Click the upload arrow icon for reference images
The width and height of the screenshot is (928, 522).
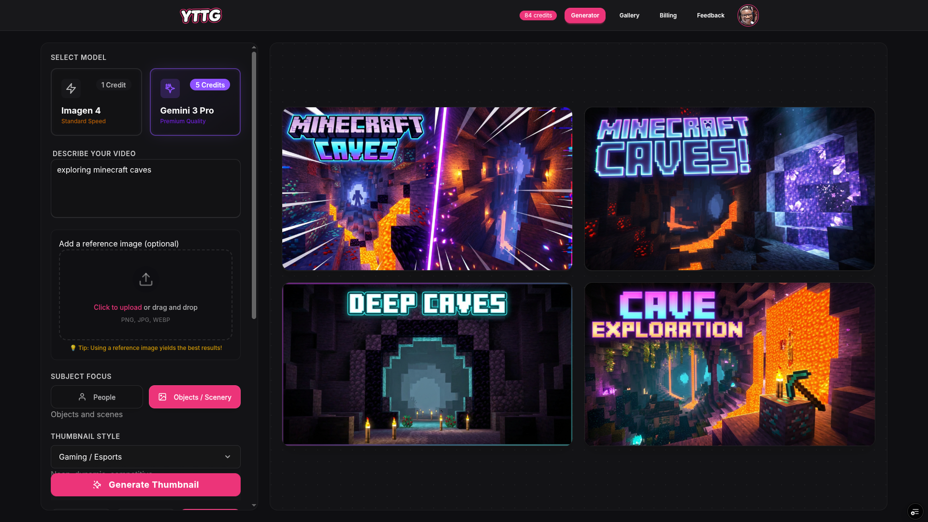coord(145,279)
